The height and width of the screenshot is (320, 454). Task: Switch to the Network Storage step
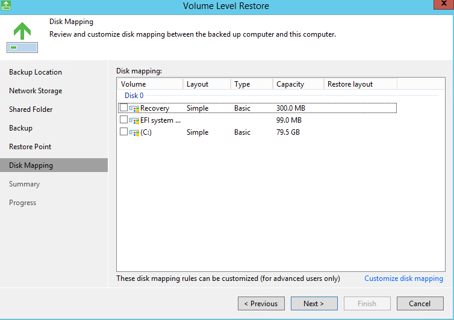tap(36, 91)
